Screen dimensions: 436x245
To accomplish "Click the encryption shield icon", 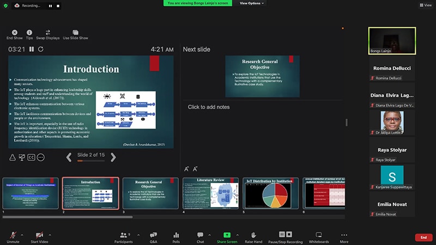I will pos(5,5).
